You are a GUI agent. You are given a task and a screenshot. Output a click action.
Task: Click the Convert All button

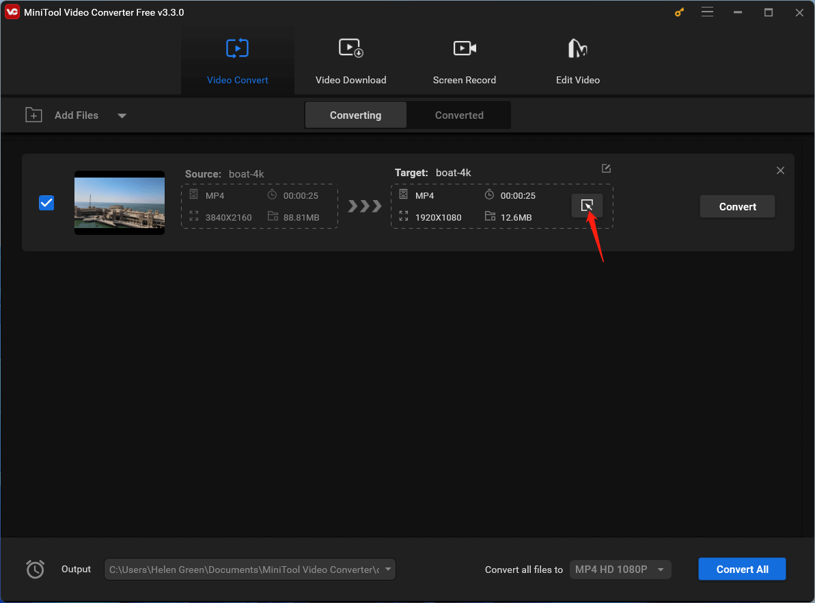click(742, 570)
